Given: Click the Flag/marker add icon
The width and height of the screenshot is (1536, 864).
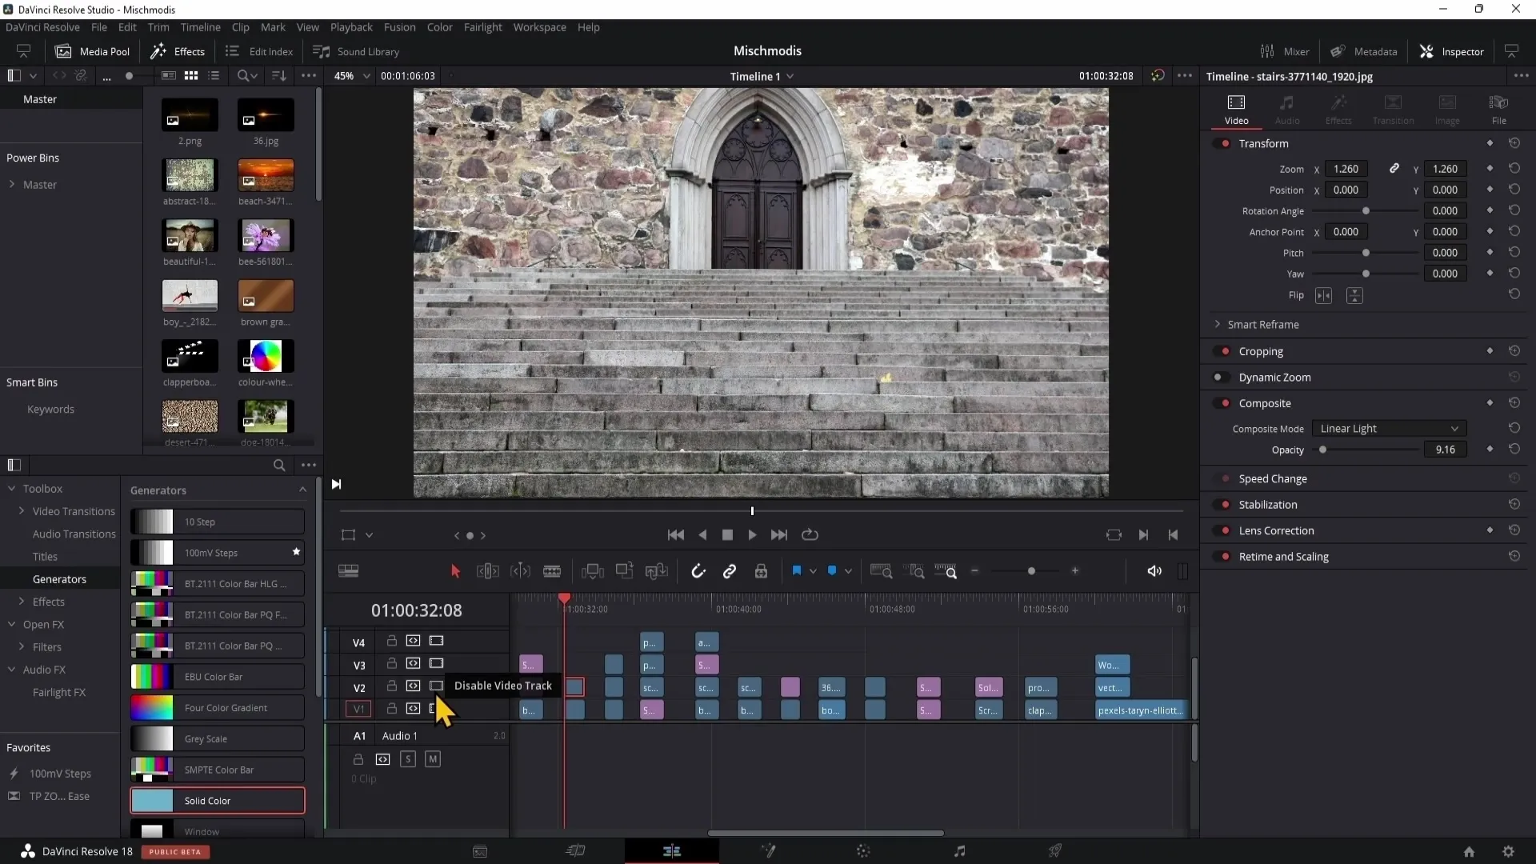Looking at the screenshot, I should (798, 570).
